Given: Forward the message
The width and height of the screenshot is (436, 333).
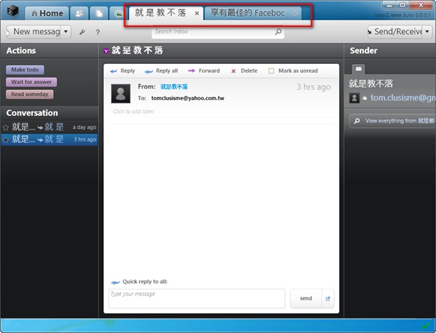Looking at the screenshot, I should 203,71.
